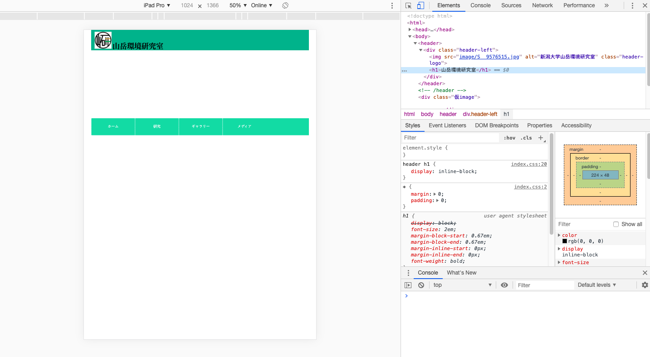650x357 pixels.
Task: Open the iPad Pro device dropdown
Action: [x=157, y=5]
